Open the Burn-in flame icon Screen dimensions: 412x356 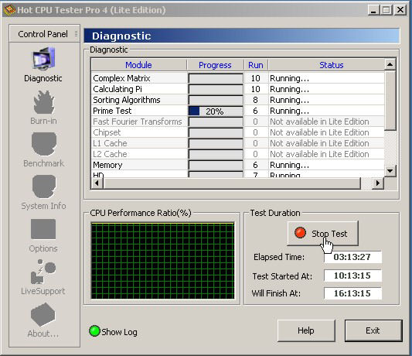(44, 102)
